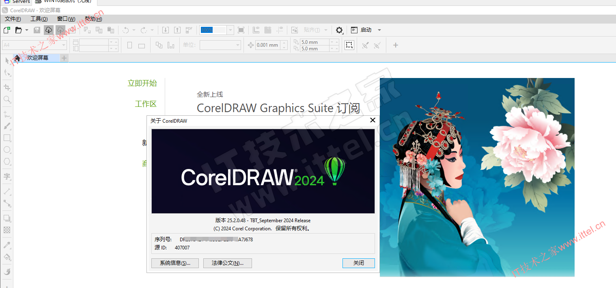Viewport: 616px width, 288px height.
Task: Expand the zoom level dropdown
Action: click(230, 30)
